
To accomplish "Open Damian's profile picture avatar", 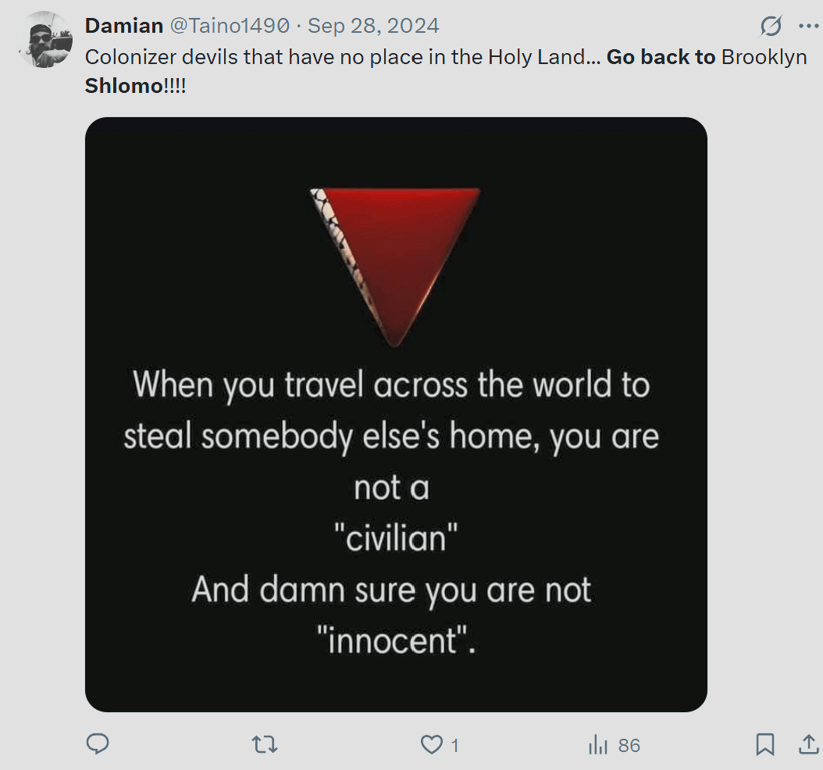I will [x=44, y=39].
